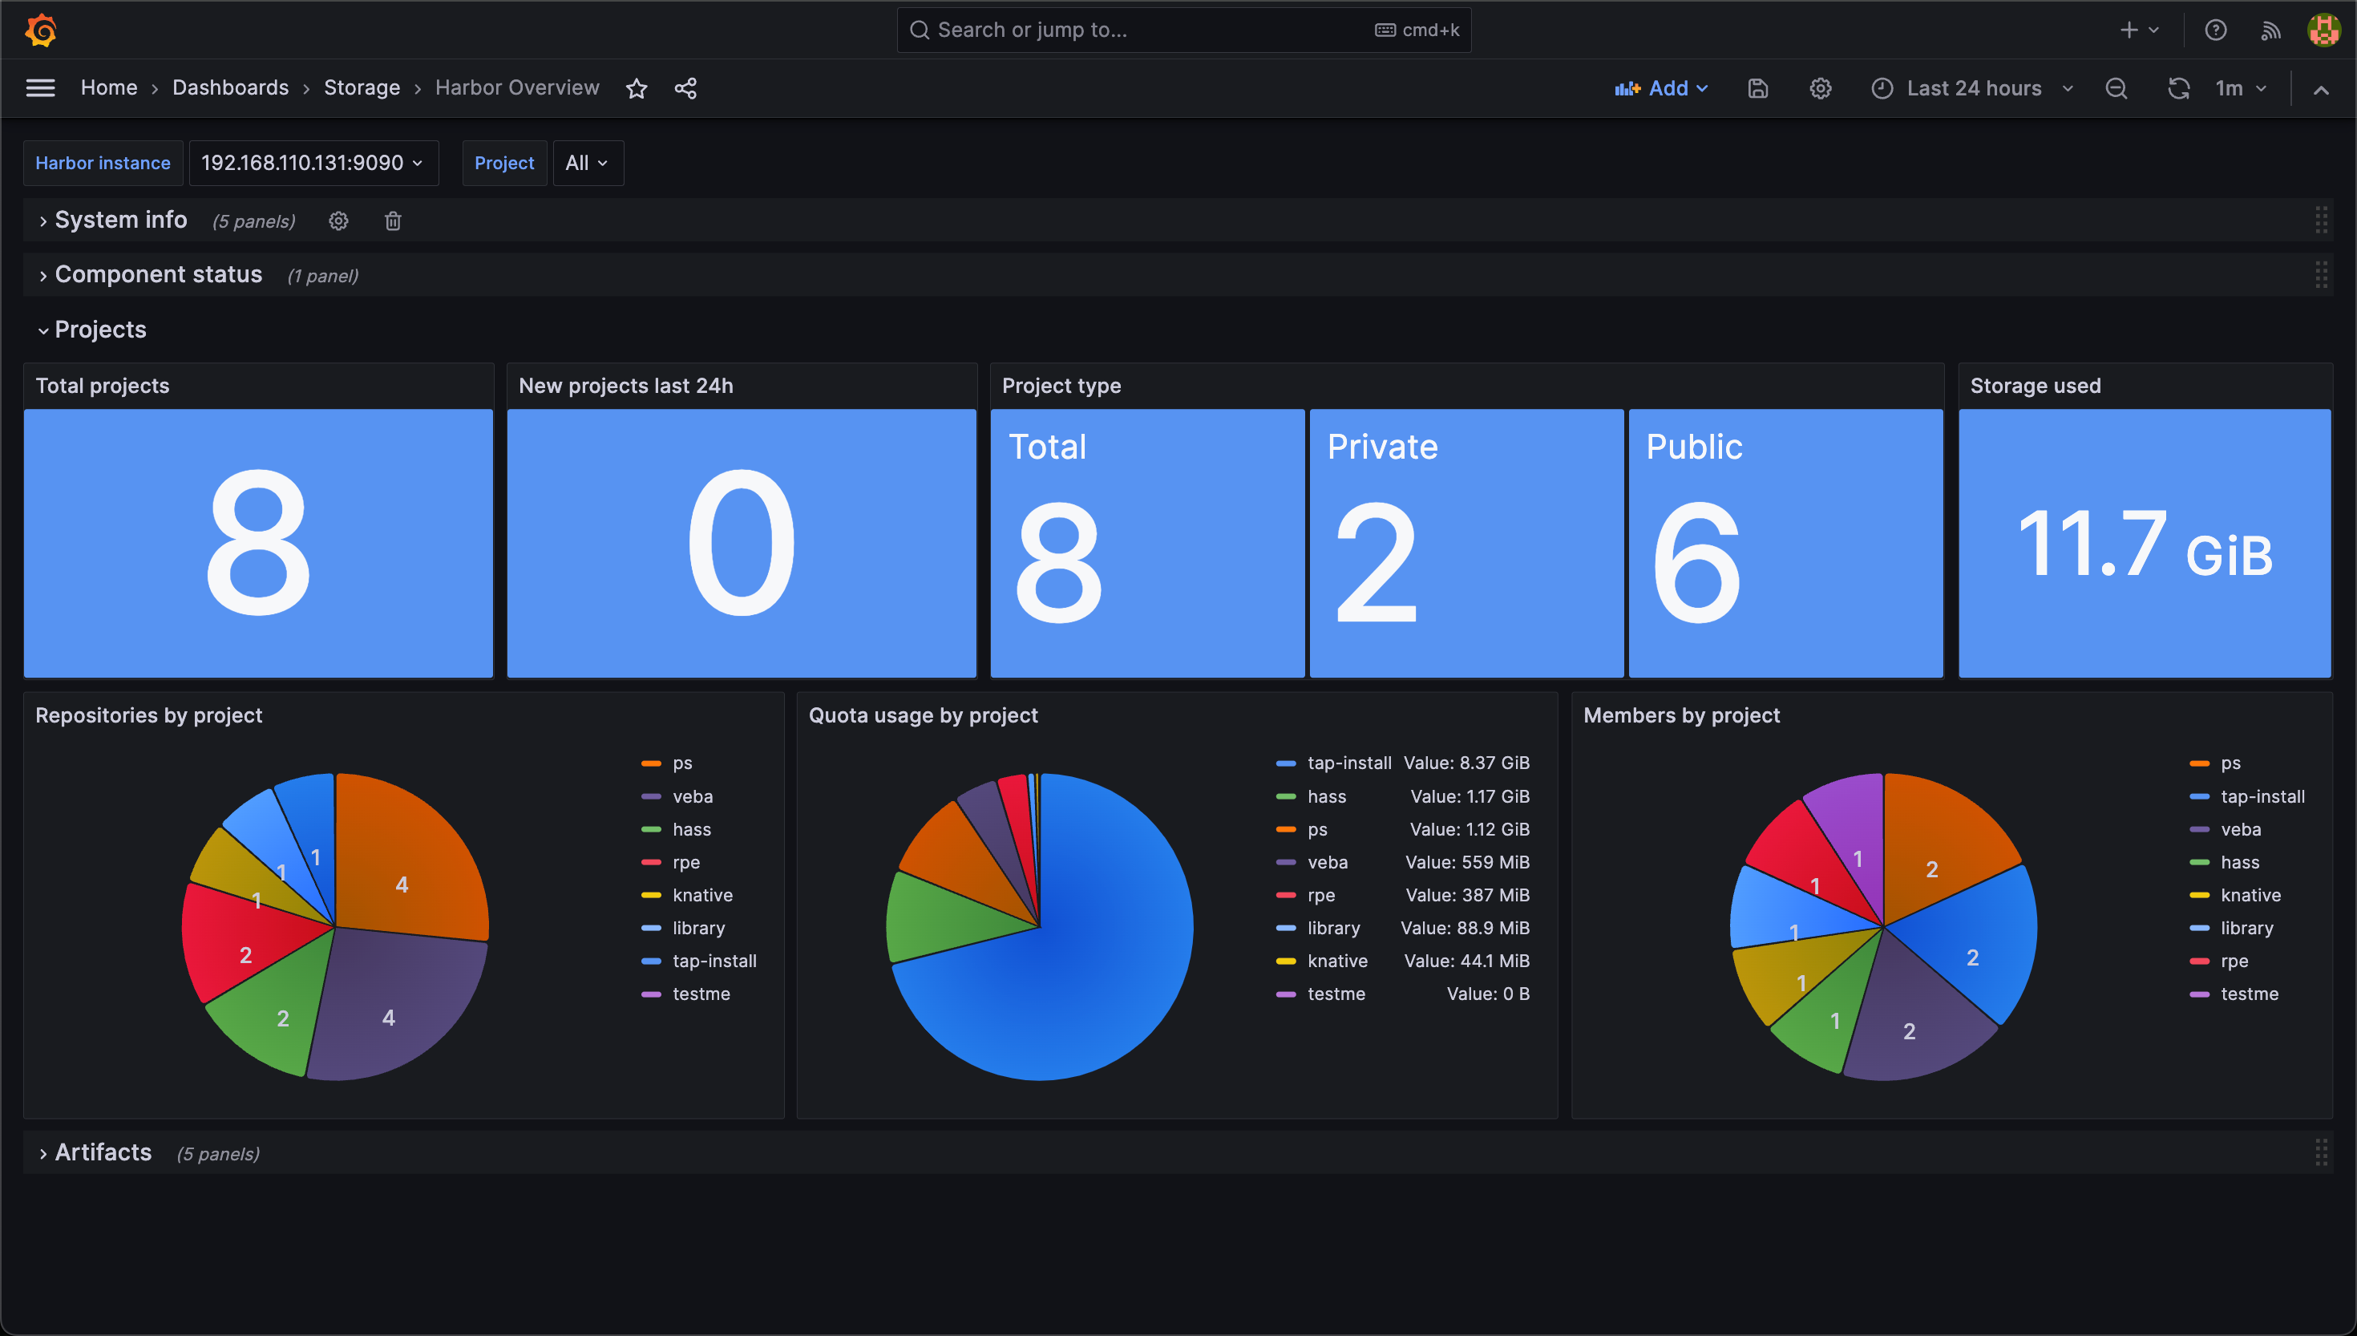Click the Grafana logo icon
The width and height of the screenshot is (2357, 1336).
pyautogui.click(x=41, y=30)
